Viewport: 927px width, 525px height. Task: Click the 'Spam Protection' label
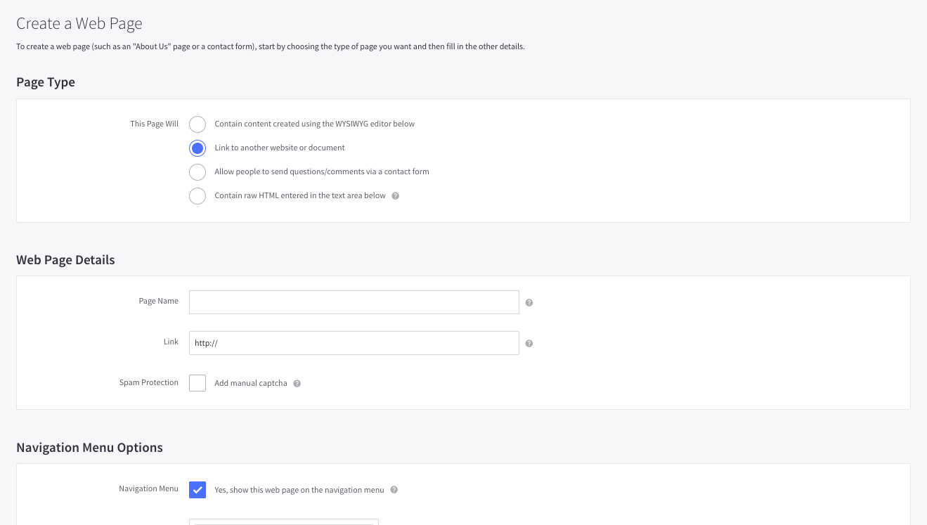pyautogui.click(x=149, y=383)
